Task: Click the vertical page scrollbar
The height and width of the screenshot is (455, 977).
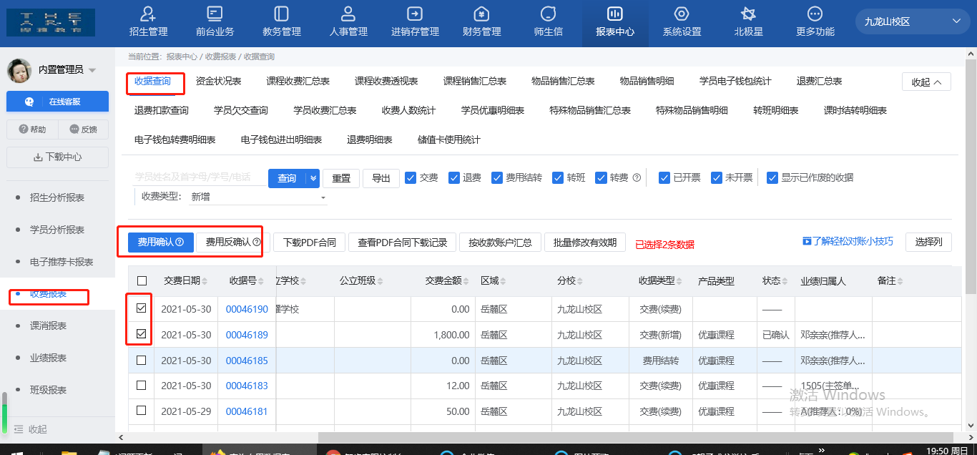Action: (971, 175)
